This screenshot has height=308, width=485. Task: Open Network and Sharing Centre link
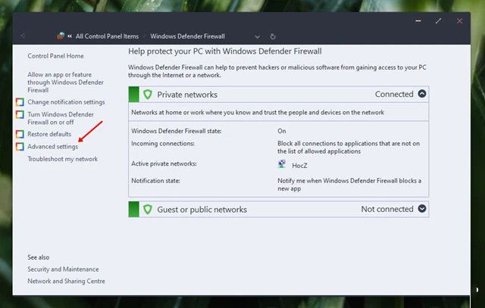(66, 282)
